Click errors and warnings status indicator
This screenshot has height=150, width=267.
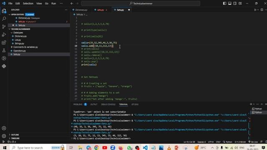point(12,142)
